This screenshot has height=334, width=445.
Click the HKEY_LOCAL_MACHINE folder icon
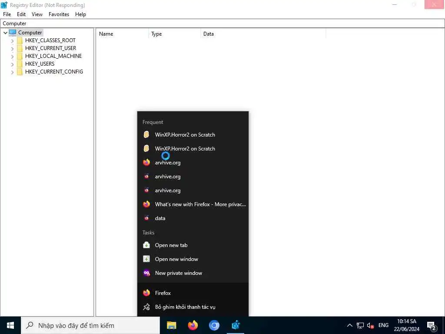coord(20,56)
